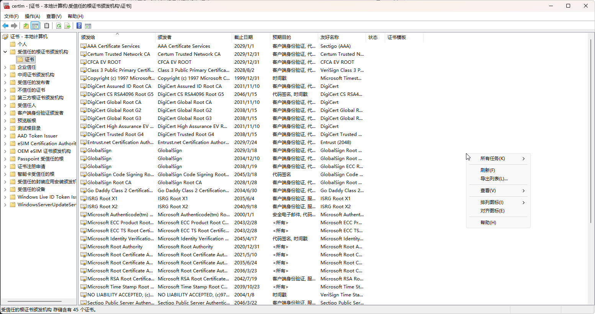This screenshot has width=595, height=314.
Task: Click the status bar text about 45 个证书
Action: (x=49, y=310)
